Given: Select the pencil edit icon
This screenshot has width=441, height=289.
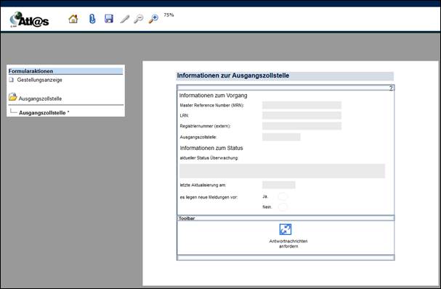Looking at the screenshot, I should point(124,19).
